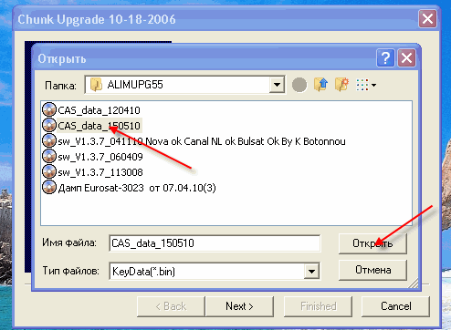451x330 pixels.
Task: Click the icon next to sw_V1.3.7_113008
Action: [x=49, y=171]
